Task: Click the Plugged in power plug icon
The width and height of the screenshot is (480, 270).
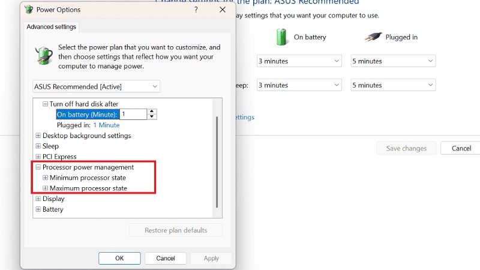Action: point(373,37)
